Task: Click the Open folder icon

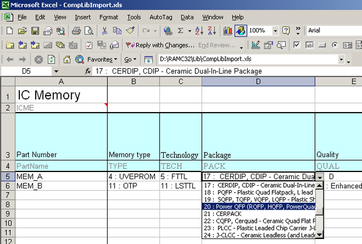Action: tap(23, 31)
